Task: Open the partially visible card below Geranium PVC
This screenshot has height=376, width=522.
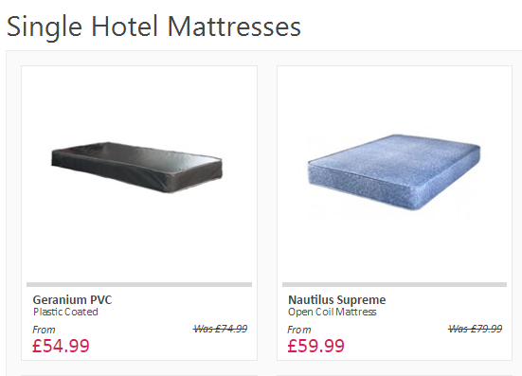Action: tap(139, 375)
